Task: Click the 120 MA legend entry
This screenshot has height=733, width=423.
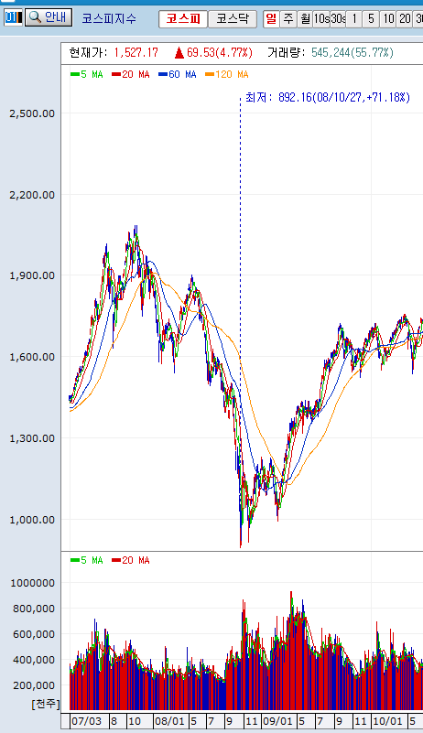Action: point(226,74)
